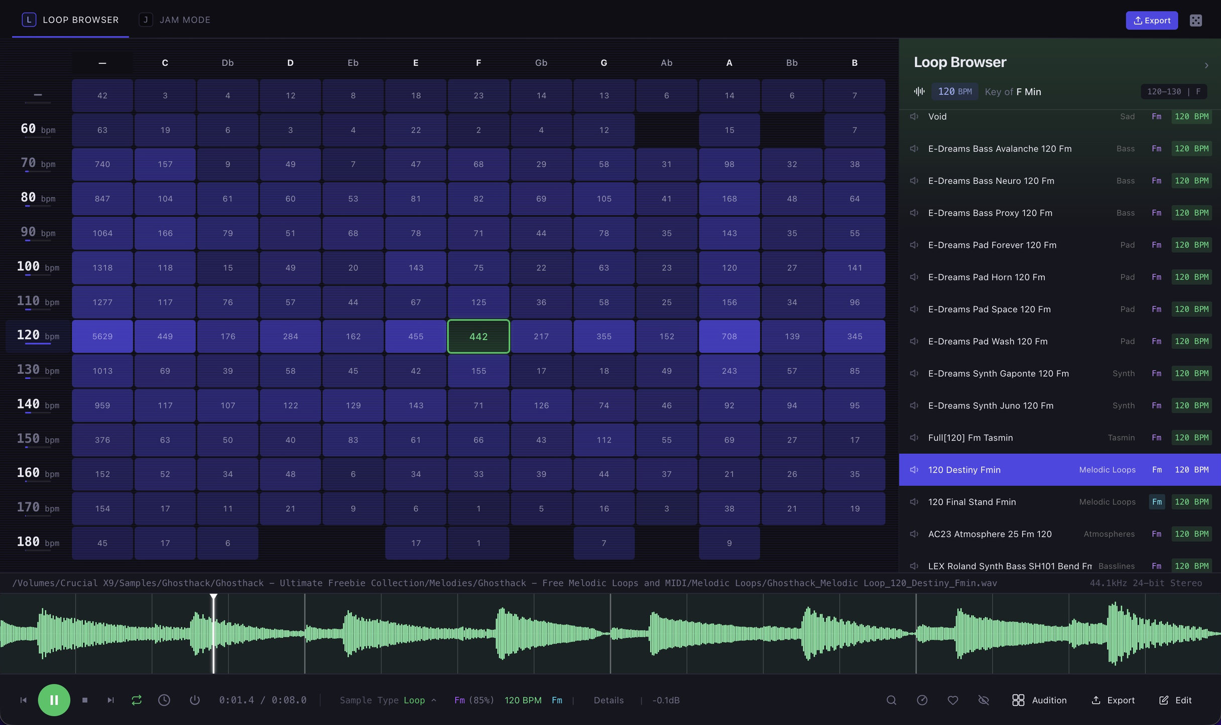
Task: Open Audition in the bottom bar
Action: 1039,700
